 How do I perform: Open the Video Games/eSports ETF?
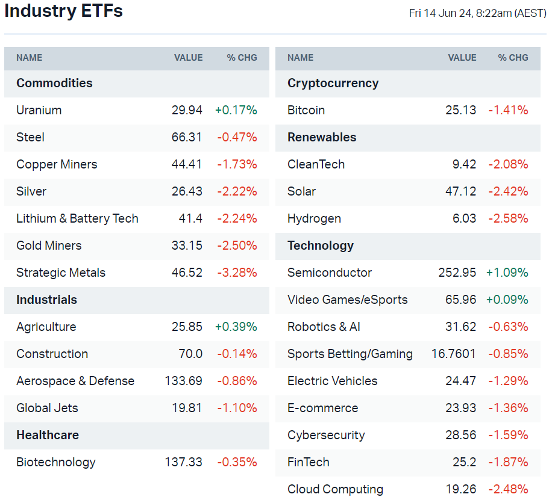pyautogui.click(x=348, y=300)
